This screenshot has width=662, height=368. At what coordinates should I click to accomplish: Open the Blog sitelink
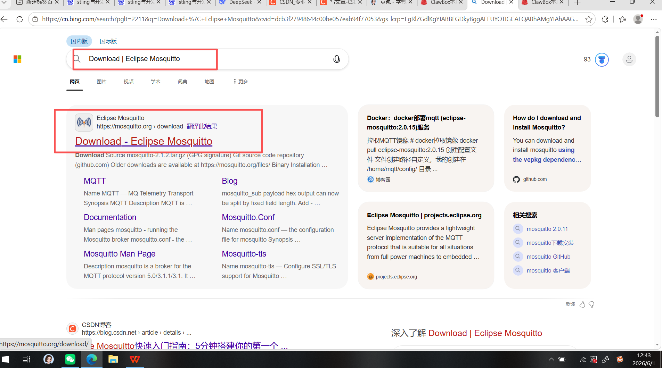pos(230,181)
